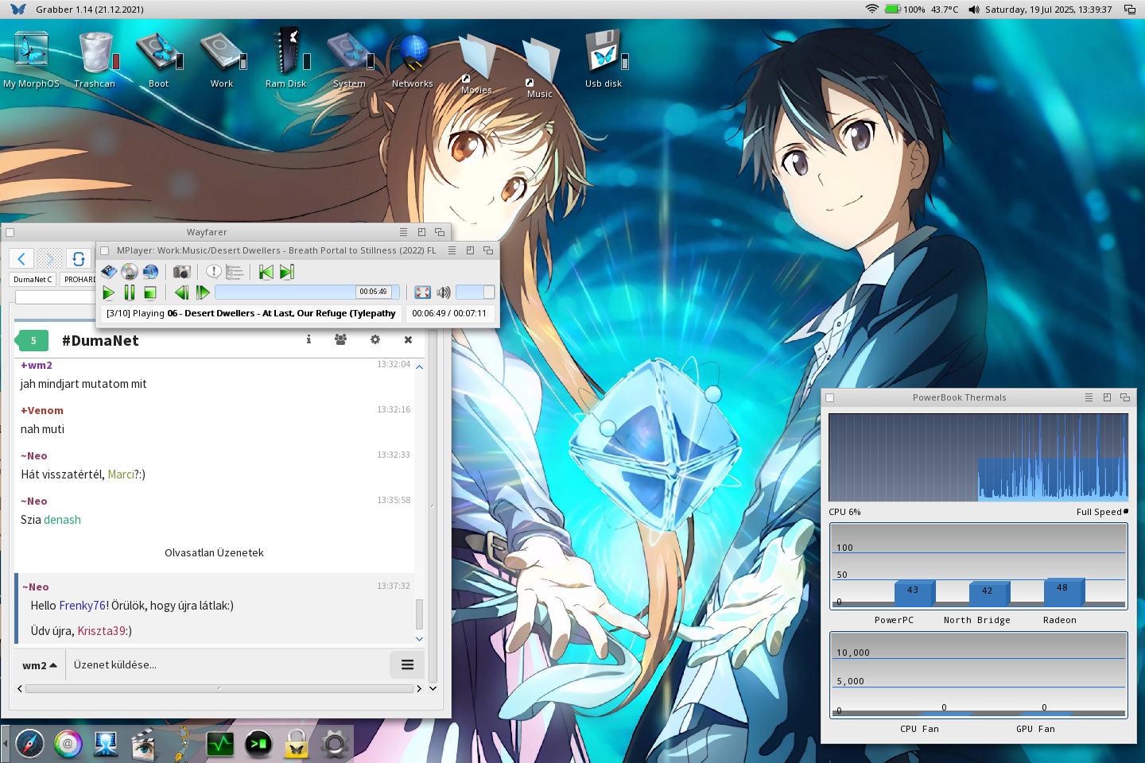Open the PowerBook Thermals hamburger menu
The width and height of the screenshot is (1145, 763).
click(x=1089, y=397)
